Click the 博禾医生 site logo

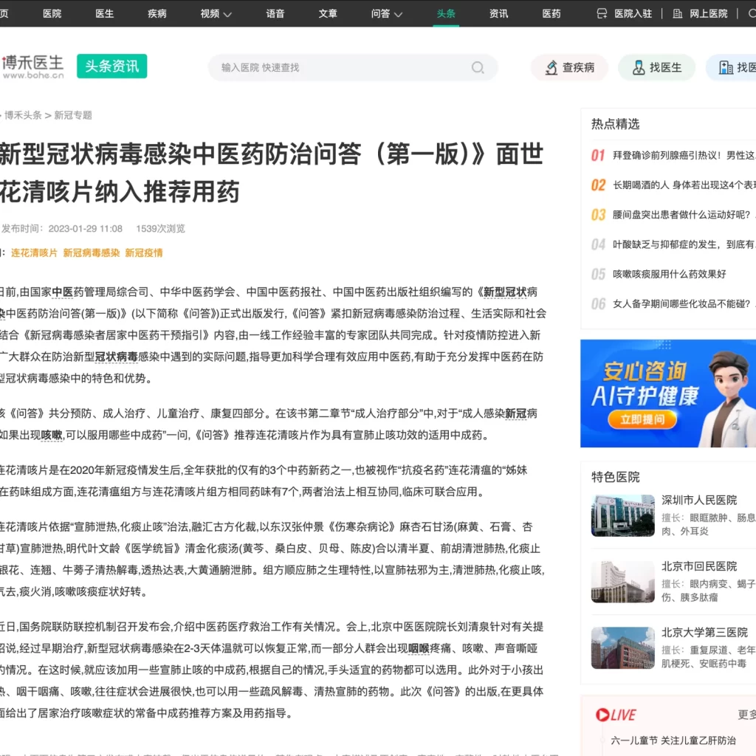coord(32,66)
